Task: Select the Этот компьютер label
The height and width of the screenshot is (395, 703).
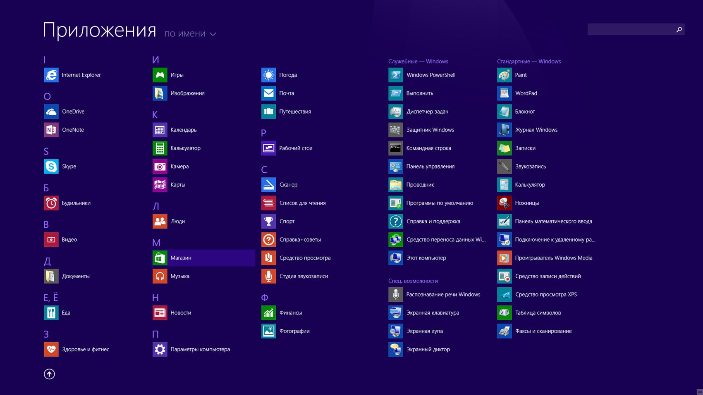Action: pyautogui.click(x=426, y=258)
